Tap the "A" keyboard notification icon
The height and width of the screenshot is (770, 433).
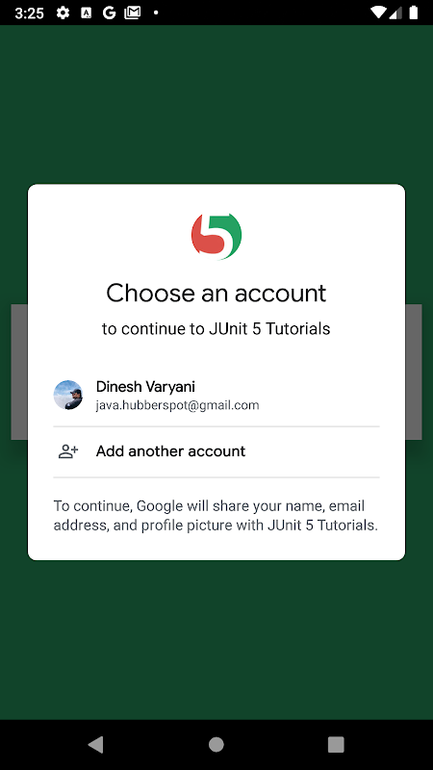[87, 13]
